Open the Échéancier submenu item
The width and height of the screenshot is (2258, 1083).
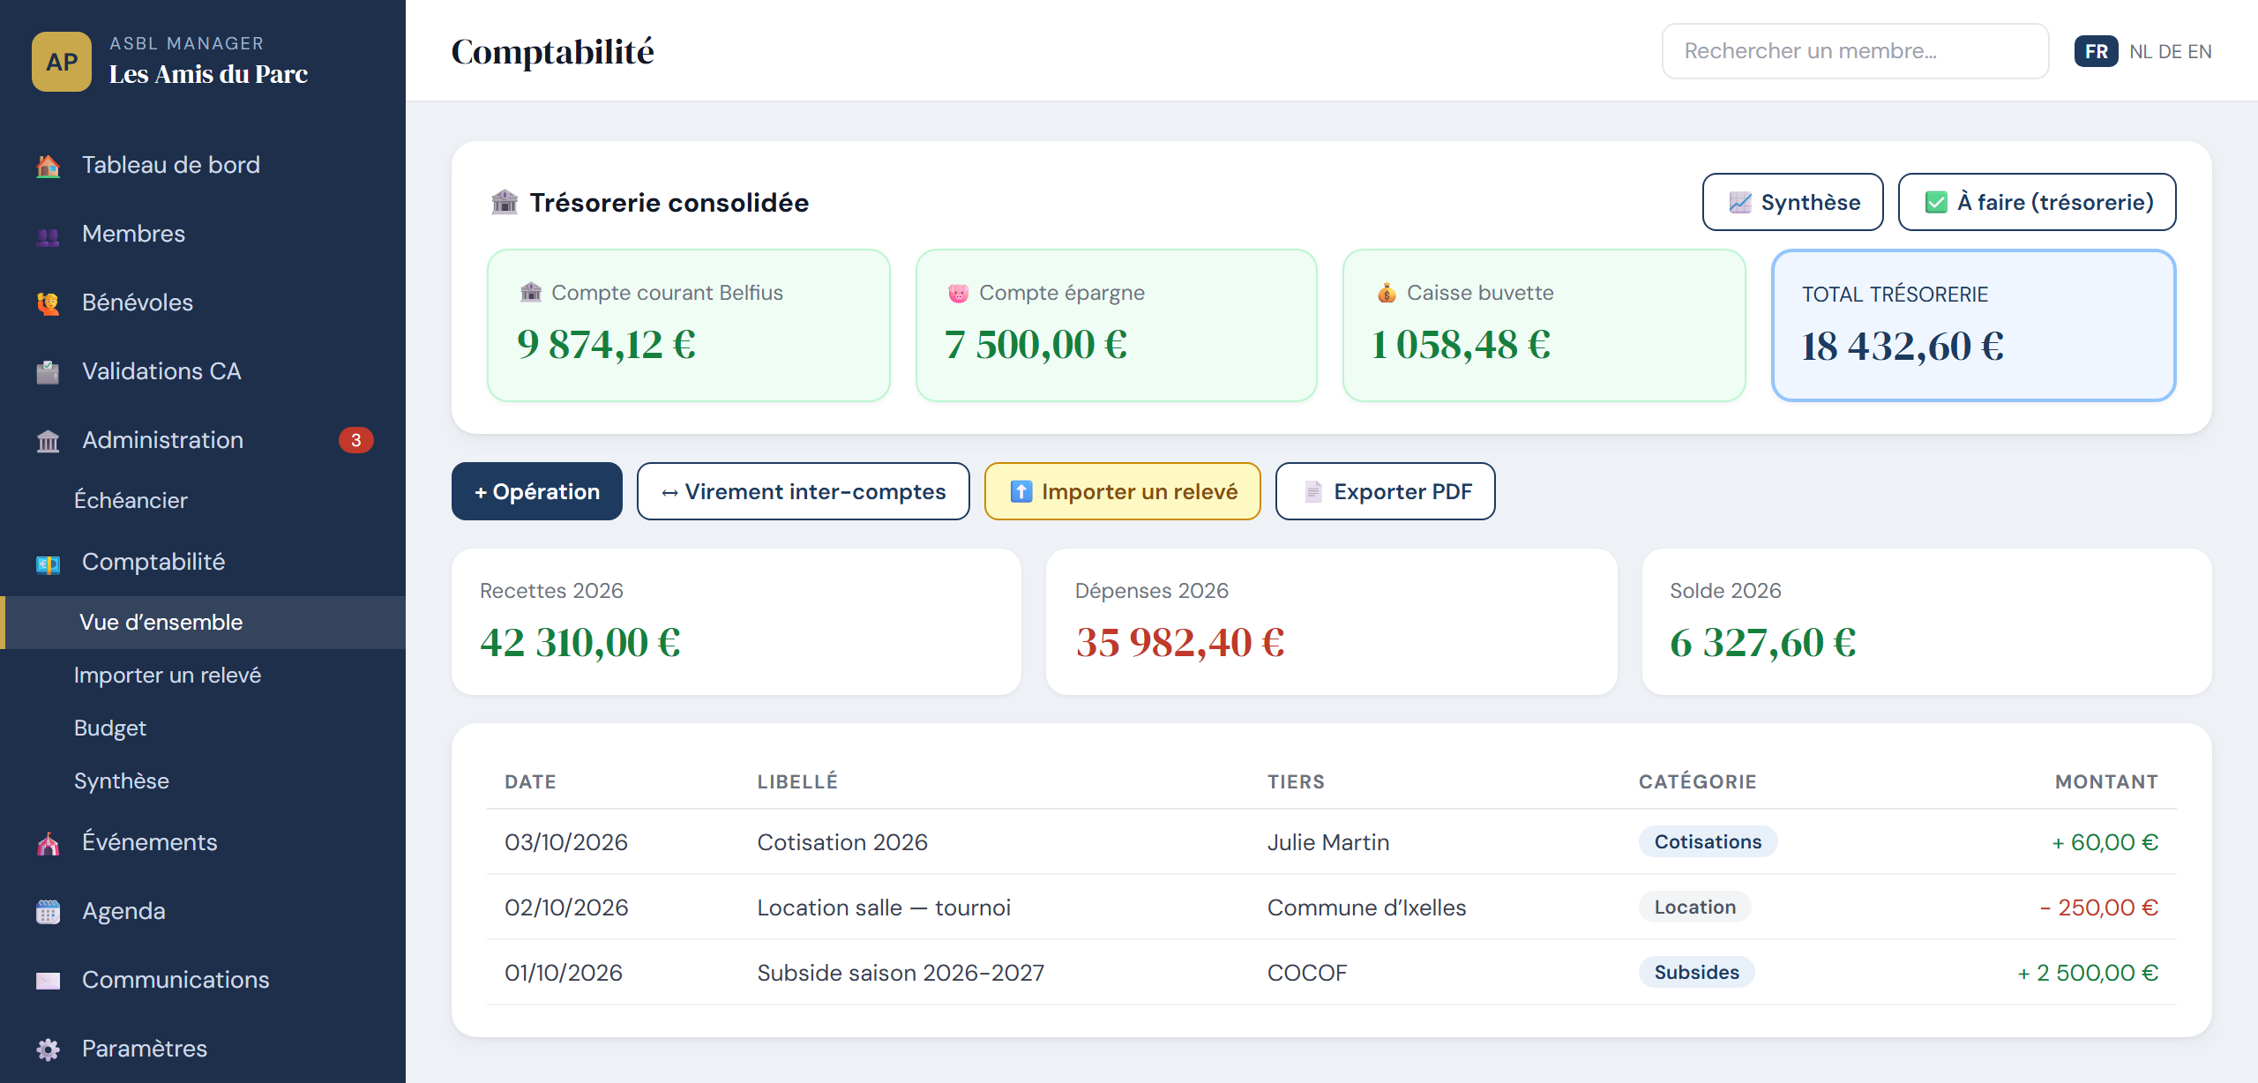[203, 501]
